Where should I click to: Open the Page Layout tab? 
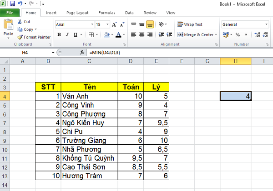click(77, 13)
